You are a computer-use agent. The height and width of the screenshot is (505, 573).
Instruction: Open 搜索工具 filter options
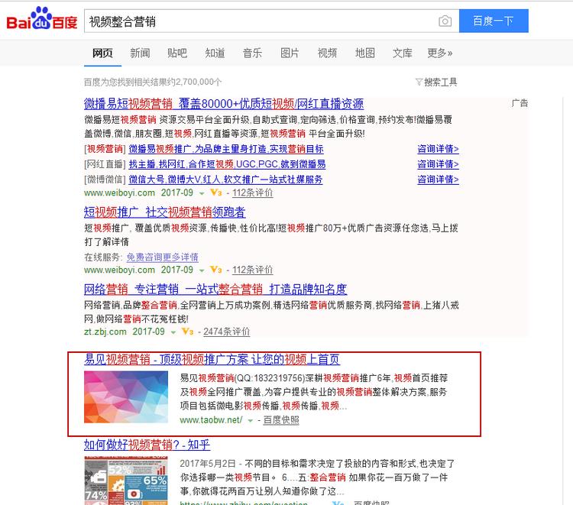(440, 82)
